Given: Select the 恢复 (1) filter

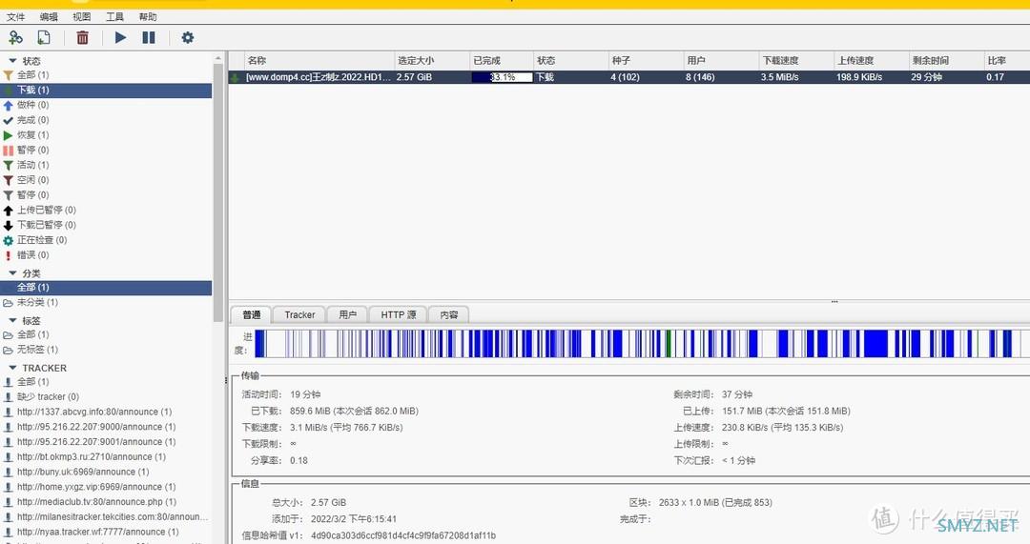Looking at the screenshot, I should pos(106,135).
